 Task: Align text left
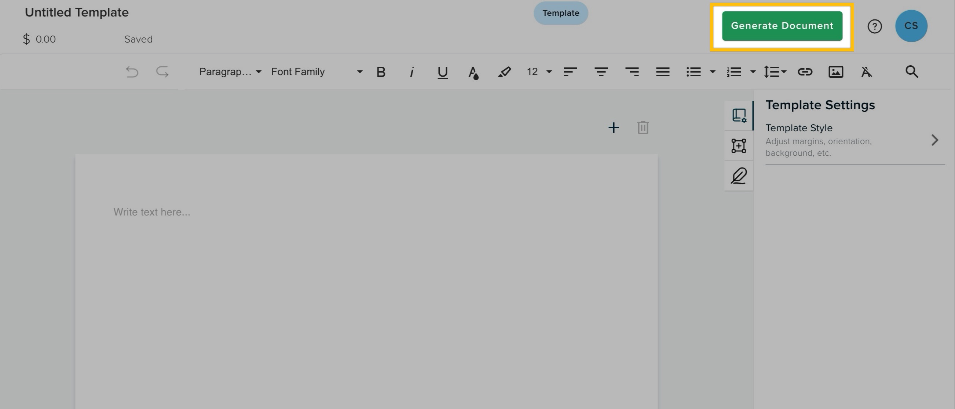pos(570,72)
